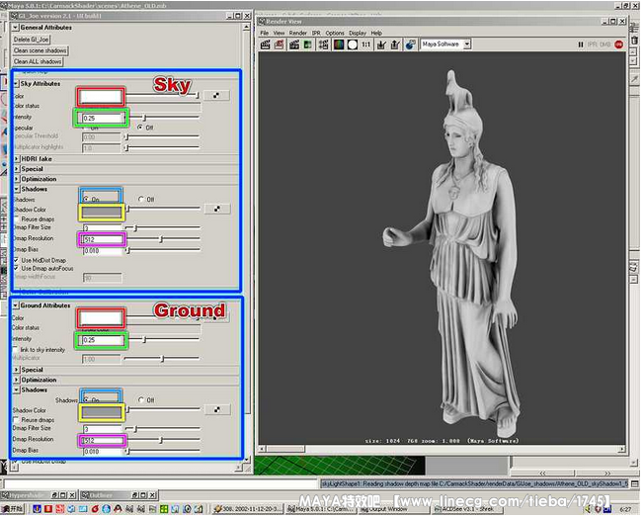The image size is (644, 518).
Task: Toggle Use MidDist Dmap checkbox
Action: coord(16,260)
